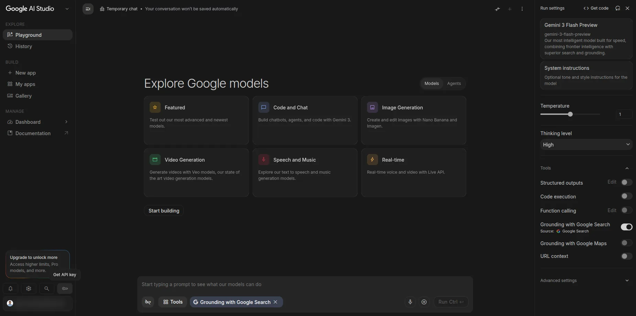Image resolution: width=636 pixels, height=316 pixels.
Task: Click the Get API key icon
Action: (65, 288)
